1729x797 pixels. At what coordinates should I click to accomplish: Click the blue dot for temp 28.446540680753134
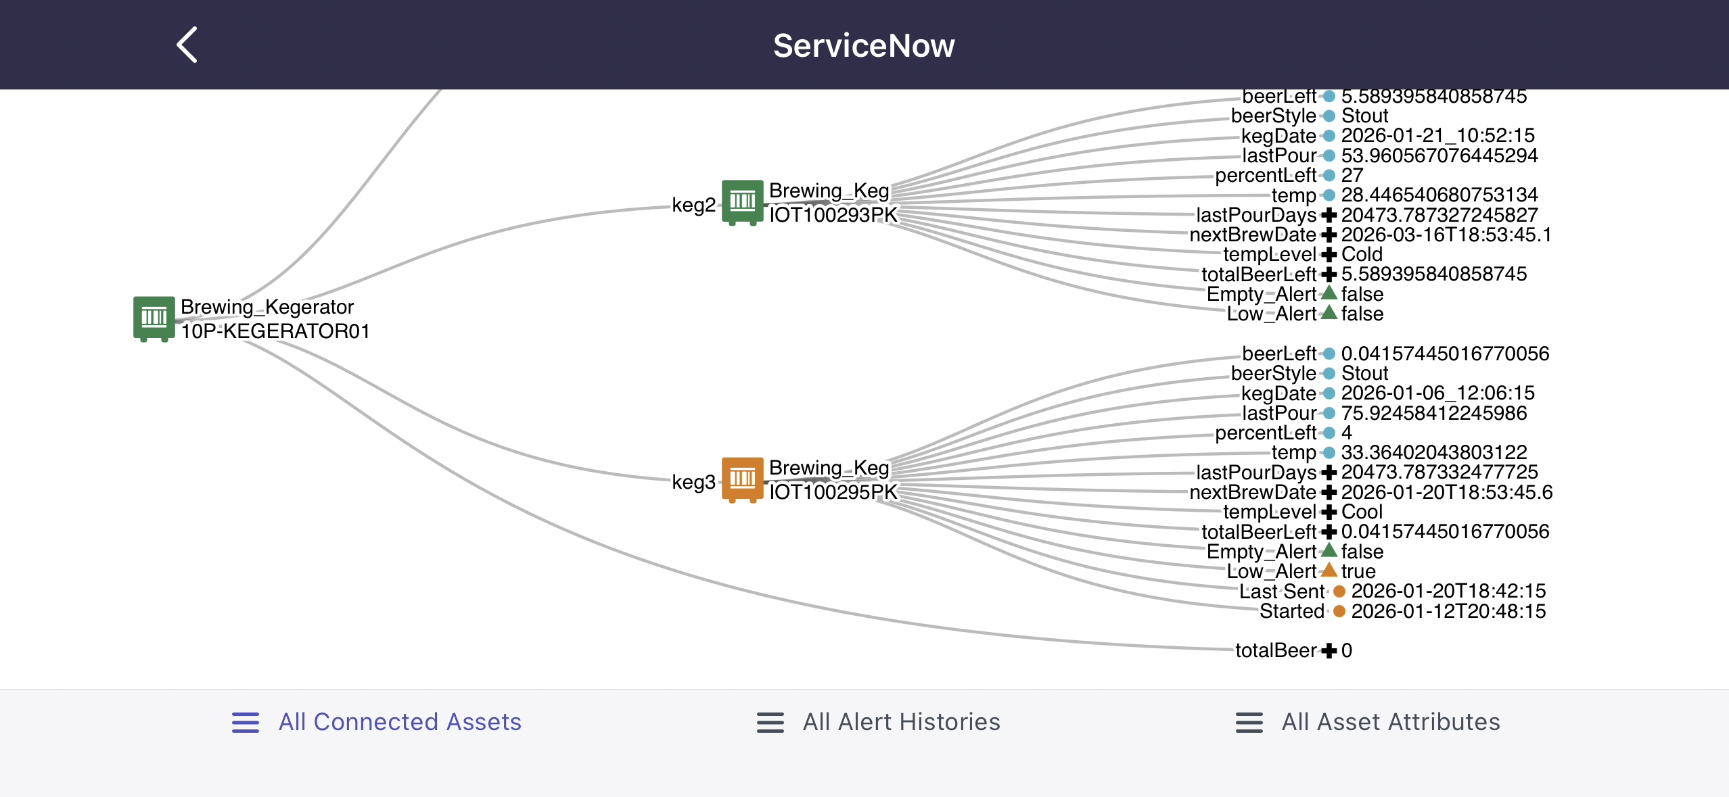pyautogui.click(x=1329, y=195)
